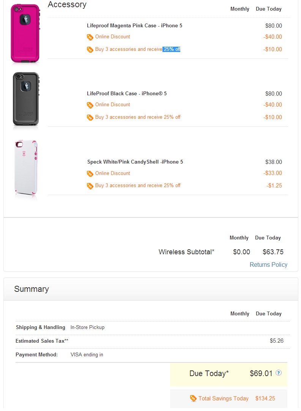Click the Summary section header
The width and height of the screenshot is (301, 411).
pos(32,289)
